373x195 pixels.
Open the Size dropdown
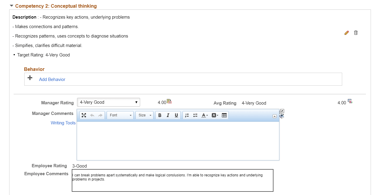144,115
